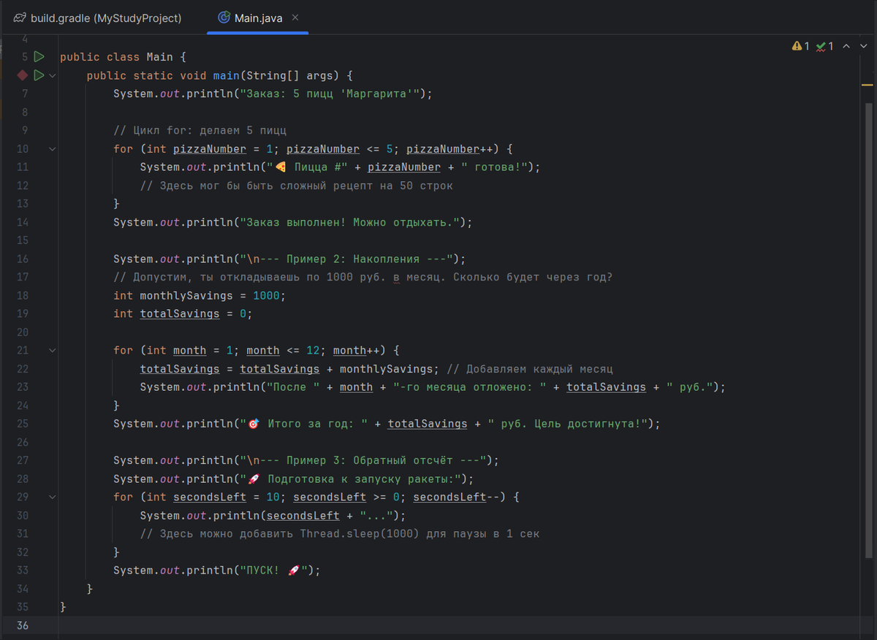Collapse the main method fold on line 6

pos(52,75)
